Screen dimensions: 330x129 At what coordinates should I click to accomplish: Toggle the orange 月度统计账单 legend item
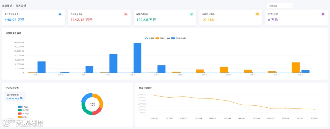pos(163,38)
